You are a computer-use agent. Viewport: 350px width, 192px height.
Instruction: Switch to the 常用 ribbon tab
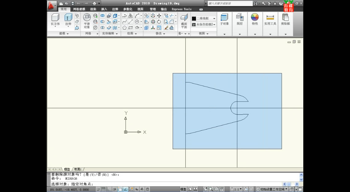coord(64,9)
